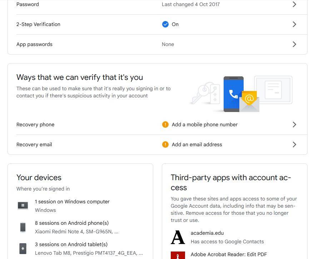
Task: Select the Android tablet device icon
Action: (x=23, y=248)
